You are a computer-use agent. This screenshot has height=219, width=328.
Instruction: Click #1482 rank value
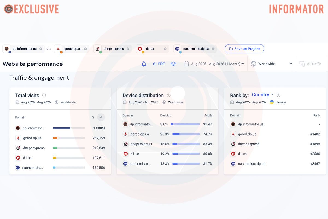click(x=315, y=134)
